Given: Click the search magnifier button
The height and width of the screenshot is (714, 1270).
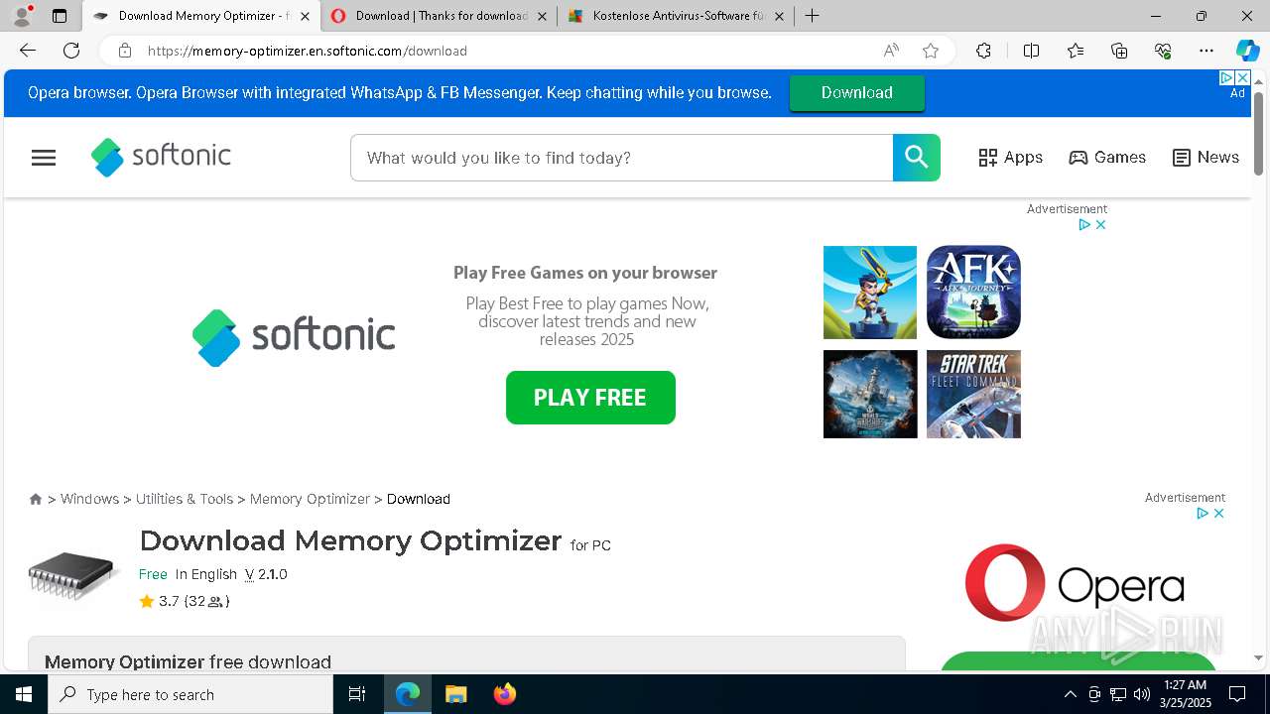Looking at the screenshot, I should coord(917,158).
